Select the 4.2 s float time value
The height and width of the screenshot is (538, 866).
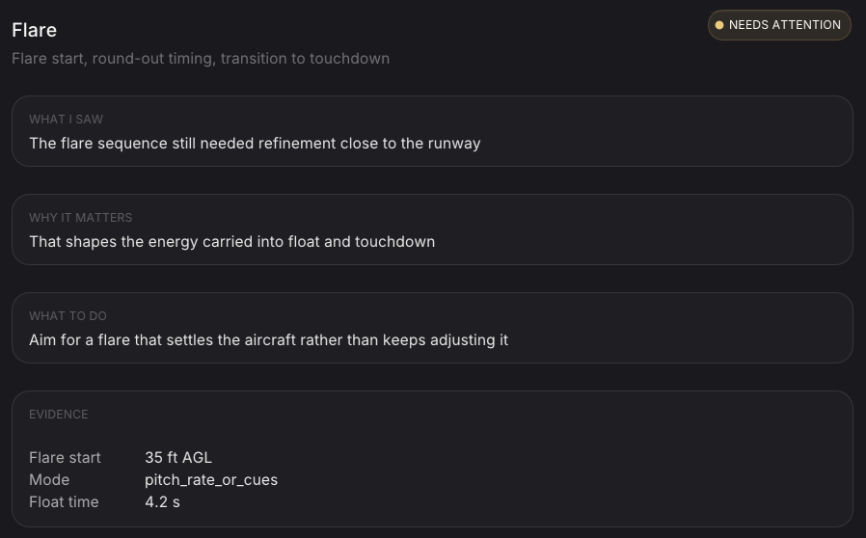tap(162, 501)
